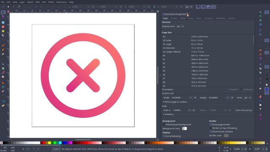This screenshot has height=152, width=270.
Task: Switch to the Snap tab
Action: click(x=191, y=18)
